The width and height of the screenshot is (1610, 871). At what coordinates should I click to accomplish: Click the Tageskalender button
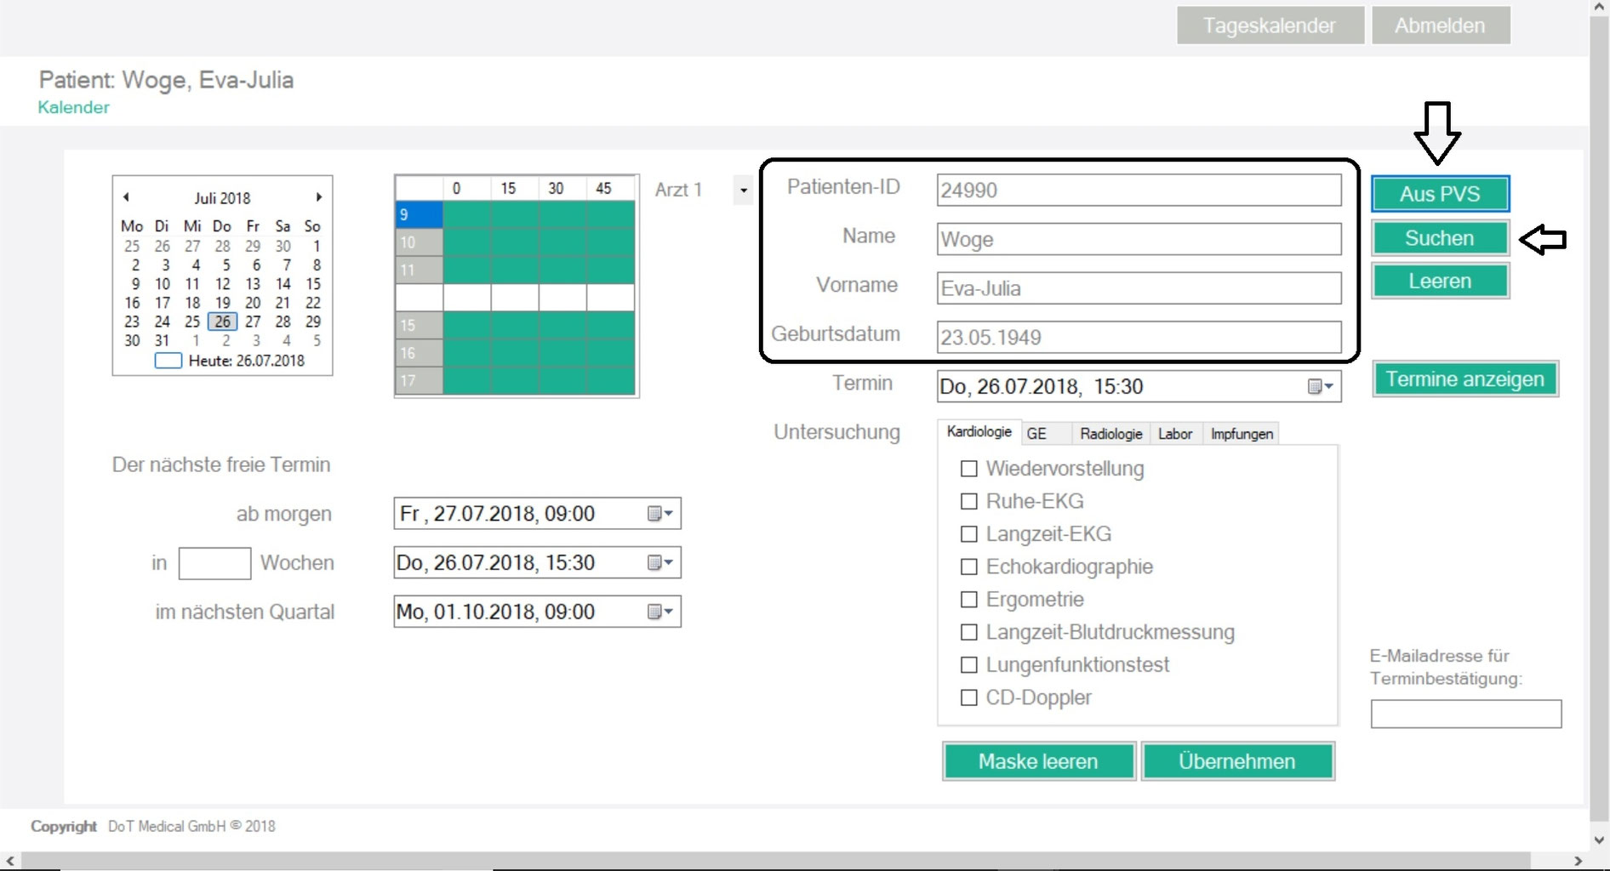(x=1270, y=26)
